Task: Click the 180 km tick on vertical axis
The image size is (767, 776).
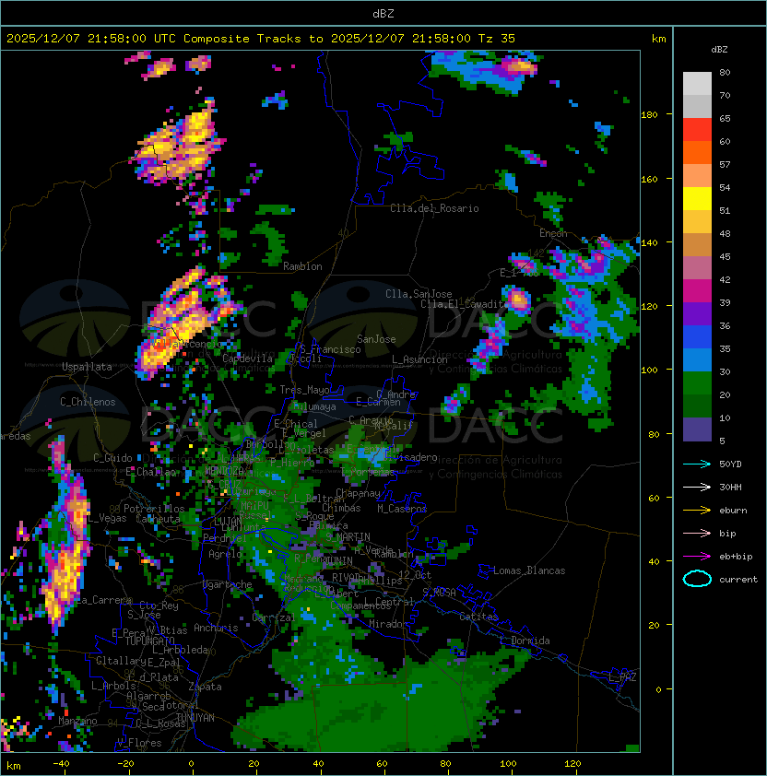Action: [649, 115]
